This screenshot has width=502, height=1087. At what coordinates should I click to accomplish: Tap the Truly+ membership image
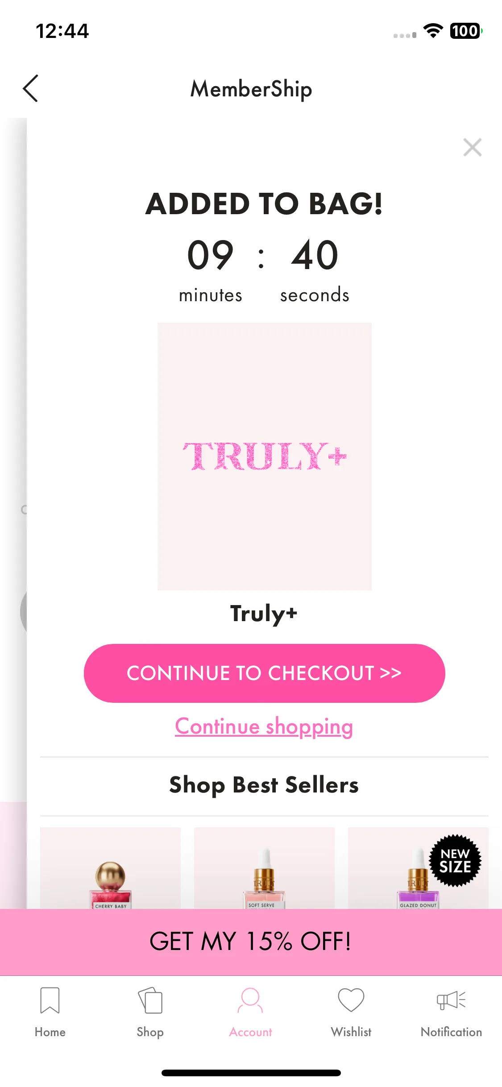[x=265, y=456]
